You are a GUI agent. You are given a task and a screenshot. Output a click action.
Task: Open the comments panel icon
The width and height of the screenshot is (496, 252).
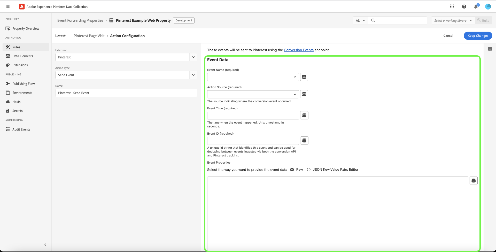coord(490,49)
